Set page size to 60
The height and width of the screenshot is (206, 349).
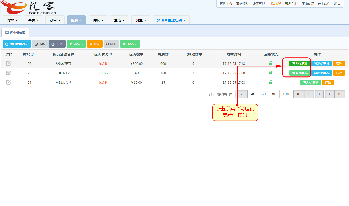click(264, 94)
